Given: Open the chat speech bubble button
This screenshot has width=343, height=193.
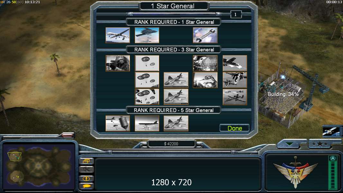Looking at the screenshot, I should (87, 186).
